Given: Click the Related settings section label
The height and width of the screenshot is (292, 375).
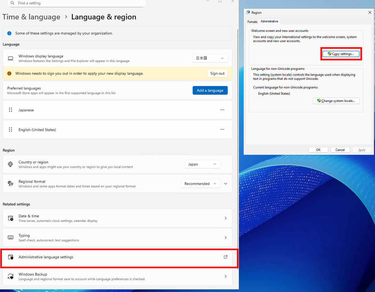Looking at the screenshot, I should (17, 204).
